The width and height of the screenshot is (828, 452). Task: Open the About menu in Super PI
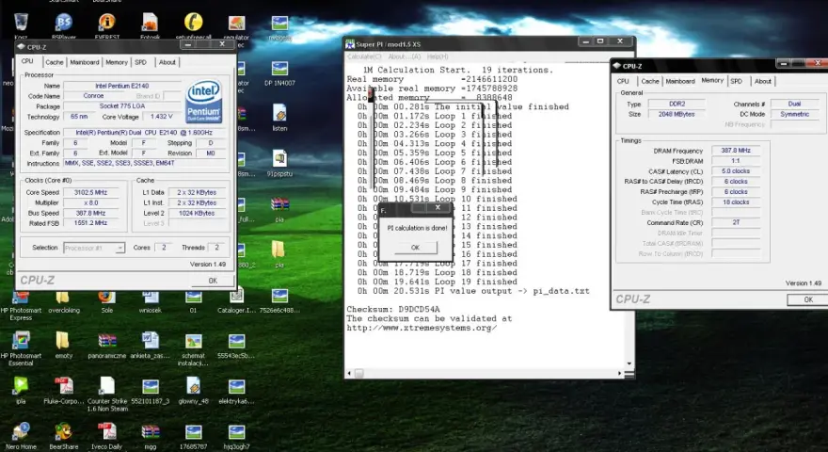404,56
